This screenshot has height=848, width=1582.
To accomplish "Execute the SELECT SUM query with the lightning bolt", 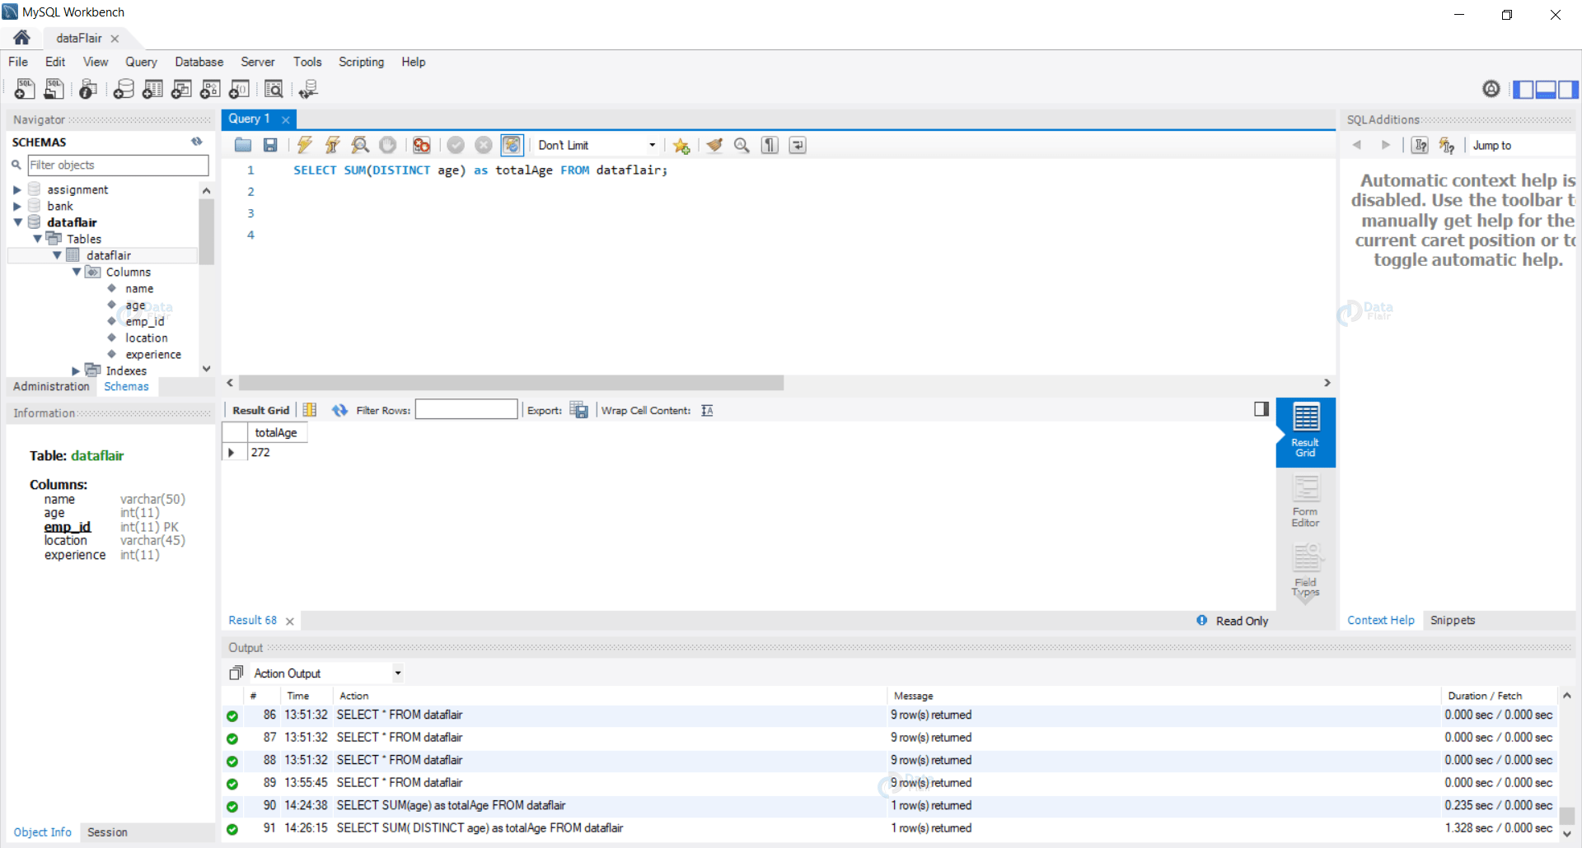I will tap(305, 145).
